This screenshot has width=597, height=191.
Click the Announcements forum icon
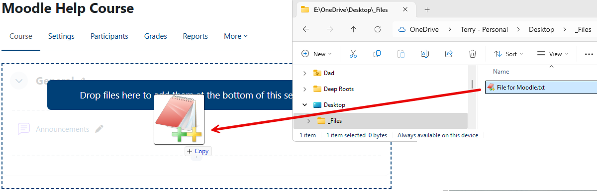pos(24,129)
